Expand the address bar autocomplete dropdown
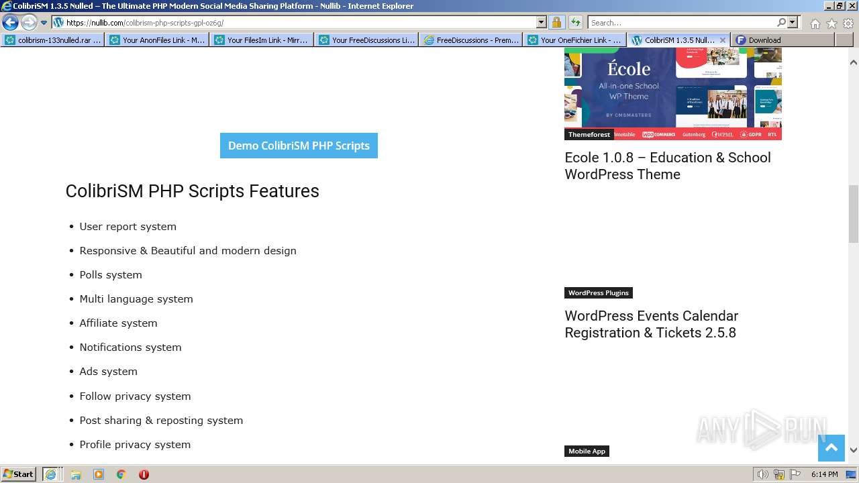The height and width of the screenshot is (483, 859). tap(542, 22)
